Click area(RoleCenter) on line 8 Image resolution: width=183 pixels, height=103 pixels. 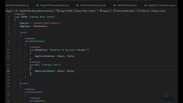click(35, 41)
